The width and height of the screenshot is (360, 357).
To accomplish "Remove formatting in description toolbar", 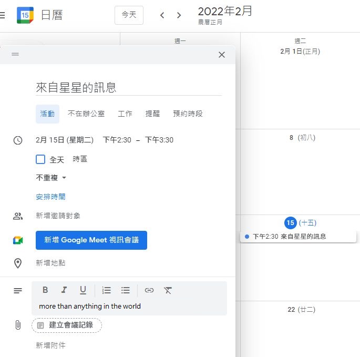I will [x=168, y=290].
